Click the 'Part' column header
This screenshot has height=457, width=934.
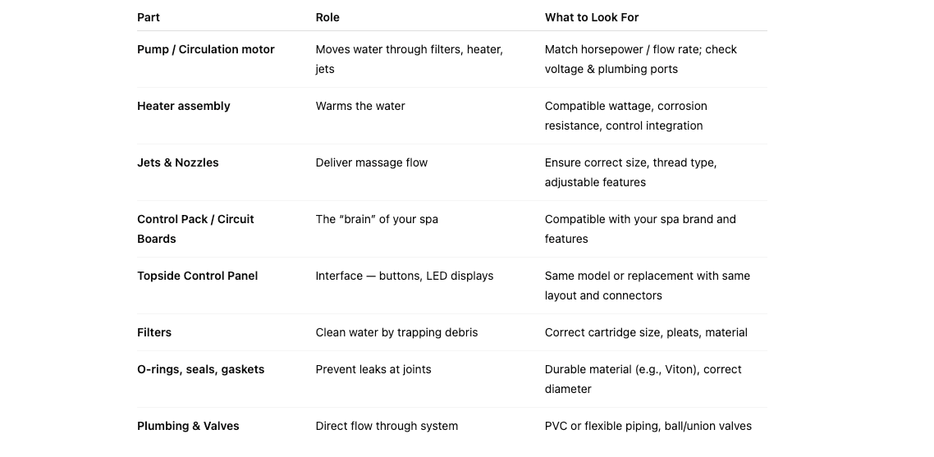click(149, 17)
